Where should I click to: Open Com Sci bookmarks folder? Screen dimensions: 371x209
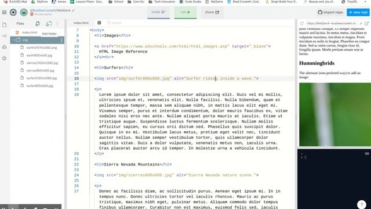136,2
